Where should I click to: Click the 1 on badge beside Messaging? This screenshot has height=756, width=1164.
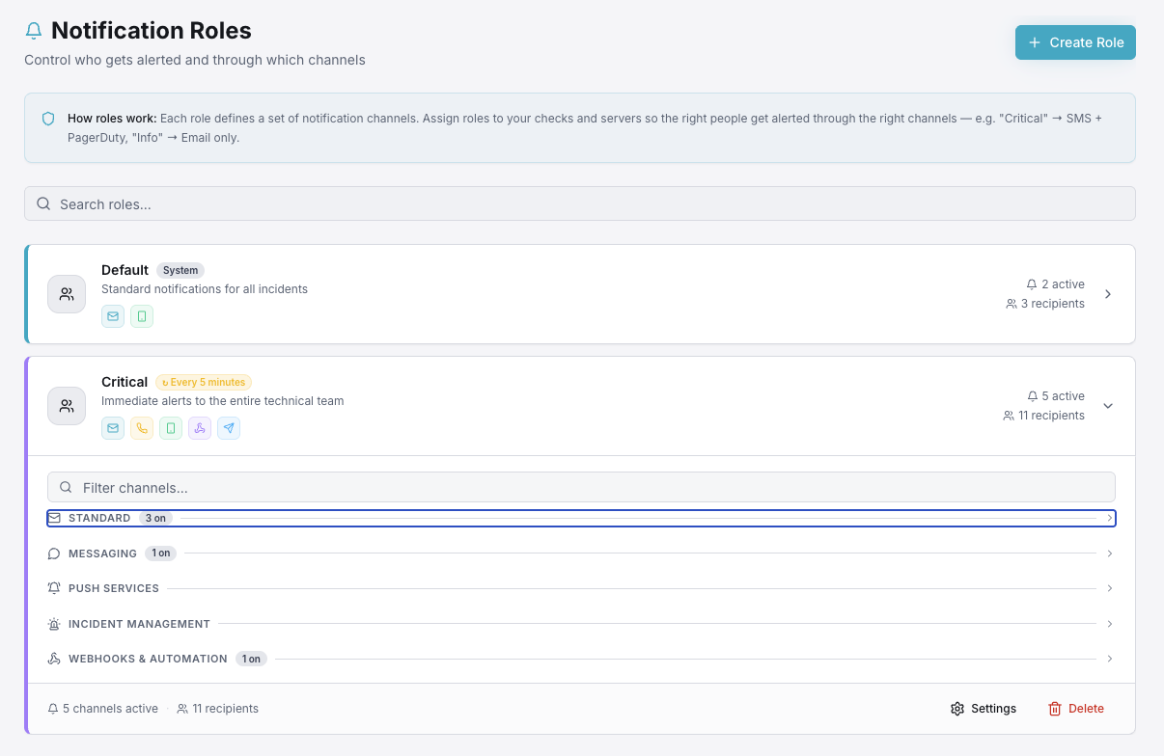160,553
